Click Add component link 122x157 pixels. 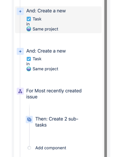pyautogui.click(x=51, y=148)
